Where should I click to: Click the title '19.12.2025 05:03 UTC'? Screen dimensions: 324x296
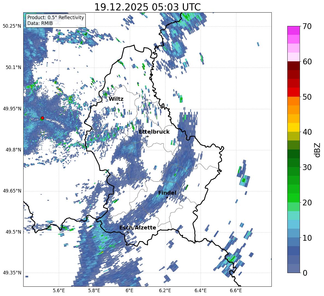click(x=147, y=7)
